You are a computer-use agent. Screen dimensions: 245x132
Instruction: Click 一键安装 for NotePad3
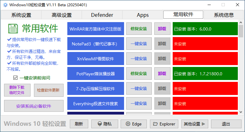click(x=139, y=44)
